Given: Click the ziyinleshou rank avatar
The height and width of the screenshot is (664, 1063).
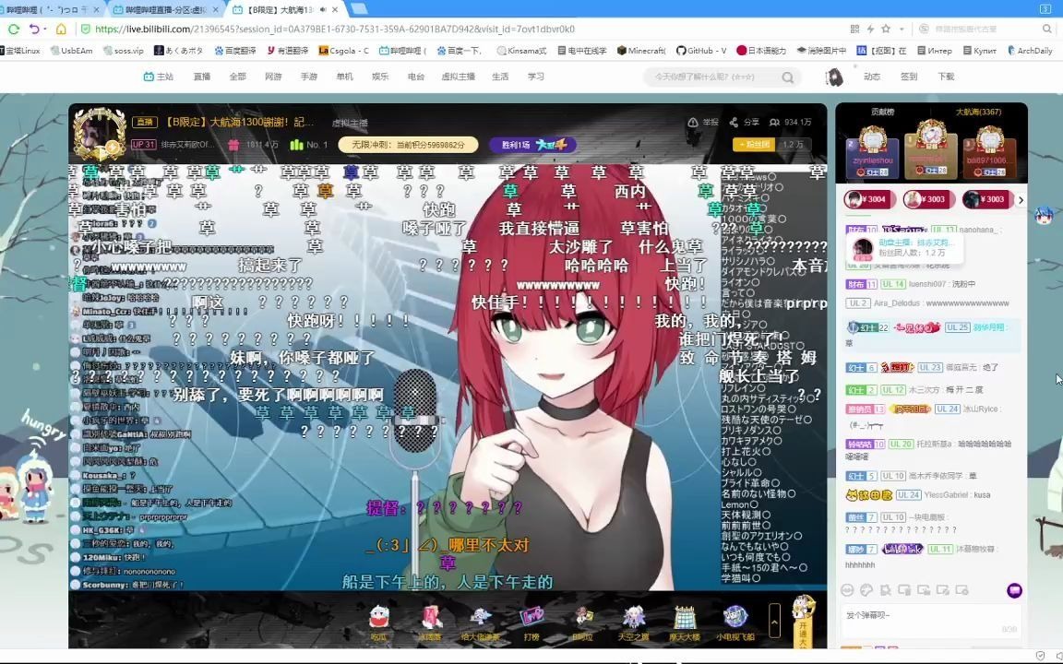Looking at the screenshot, I should pyautogui.click(x=872, y=140).
